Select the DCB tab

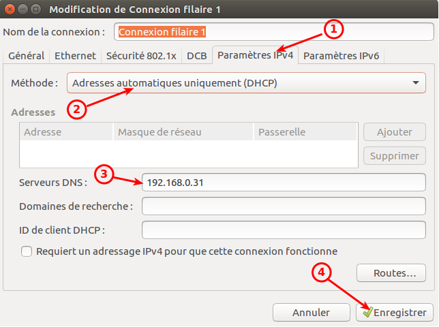pos(197,56)
